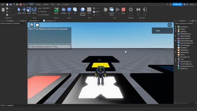The width and height of the screenshot is (197, 111).
Task: Open the viewport options icon at top right
Action: tap(170, 25)
